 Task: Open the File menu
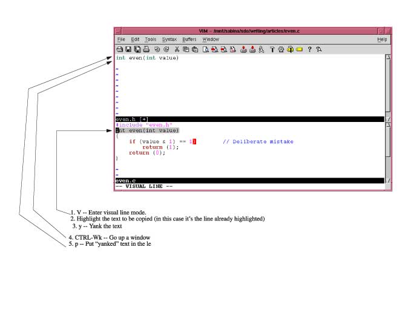coord(121,39)
